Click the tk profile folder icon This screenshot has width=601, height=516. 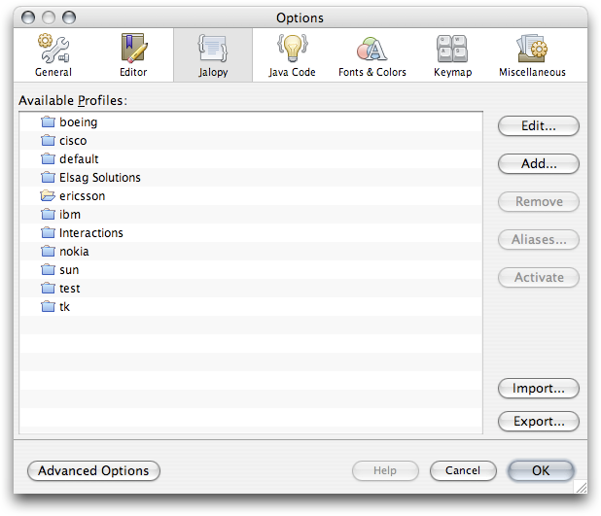pyautogui.click(x=48, y=306)
